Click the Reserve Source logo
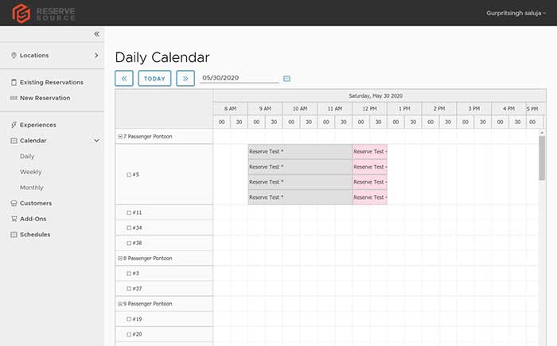This screenshot has height=346, width=557. (x=44, y=14)
